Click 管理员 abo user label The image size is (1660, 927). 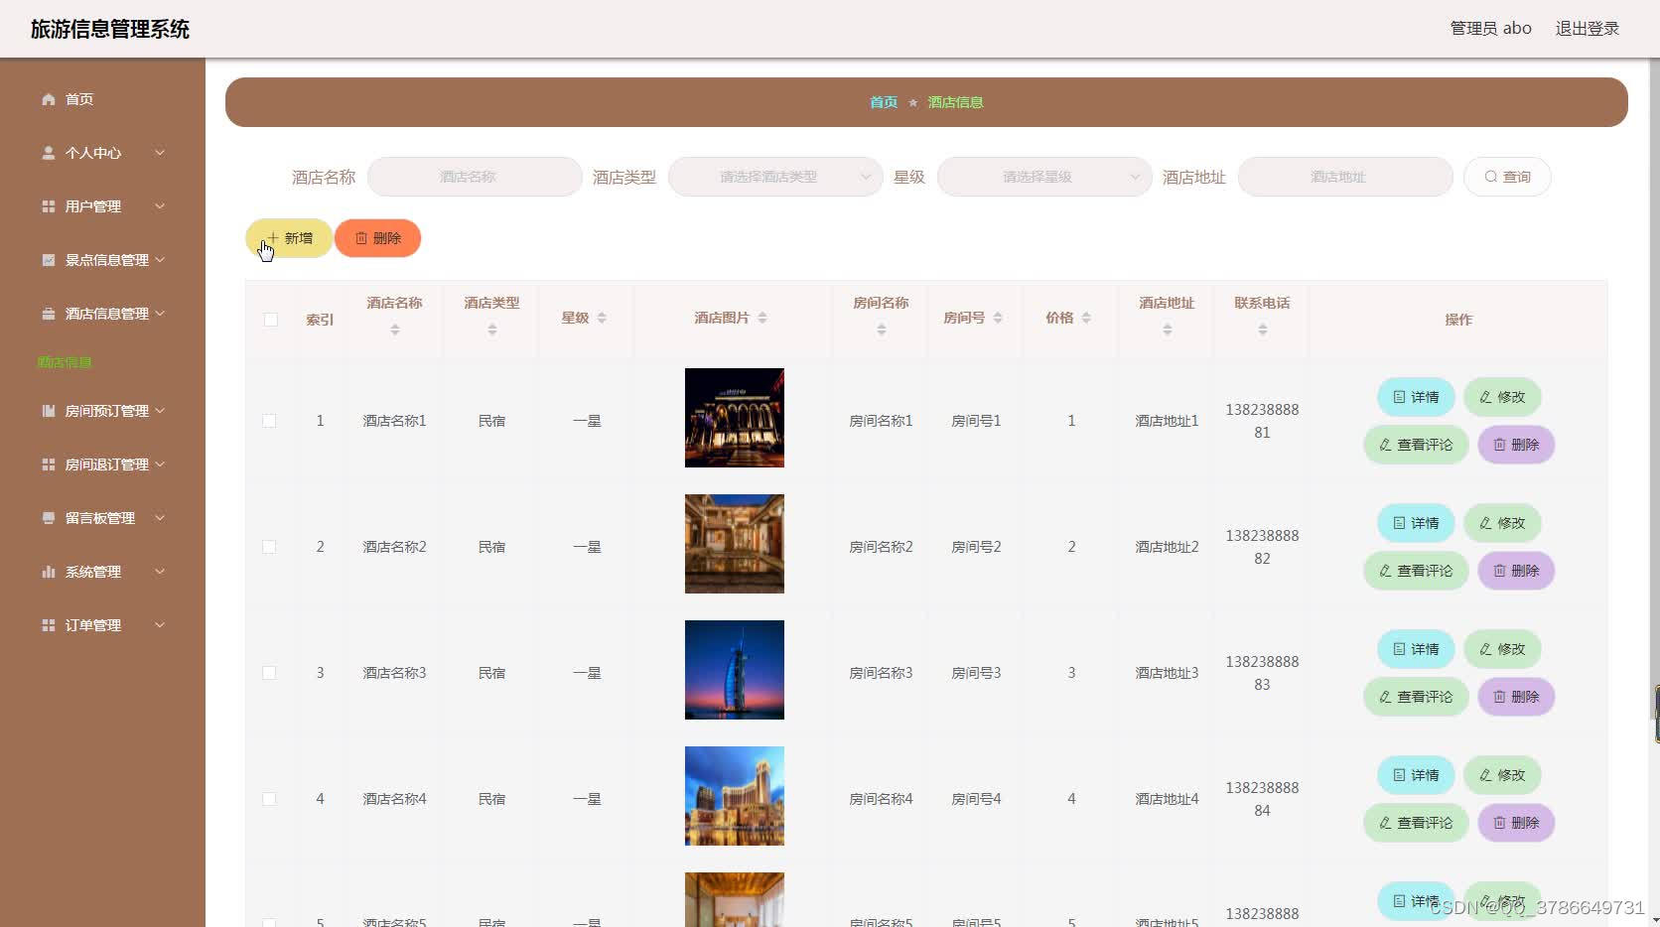click(x=1490, y=29)
